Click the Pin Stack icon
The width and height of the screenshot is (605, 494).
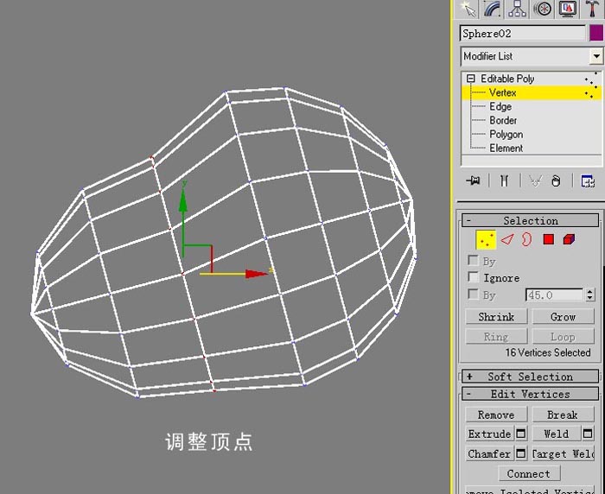(473, 180)
